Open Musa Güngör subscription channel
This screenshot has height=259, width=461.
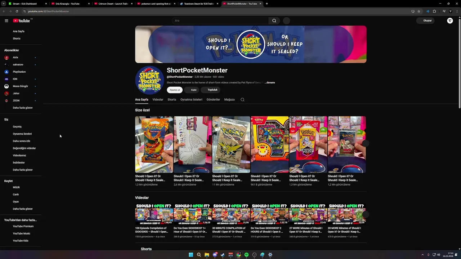point(20,86)
